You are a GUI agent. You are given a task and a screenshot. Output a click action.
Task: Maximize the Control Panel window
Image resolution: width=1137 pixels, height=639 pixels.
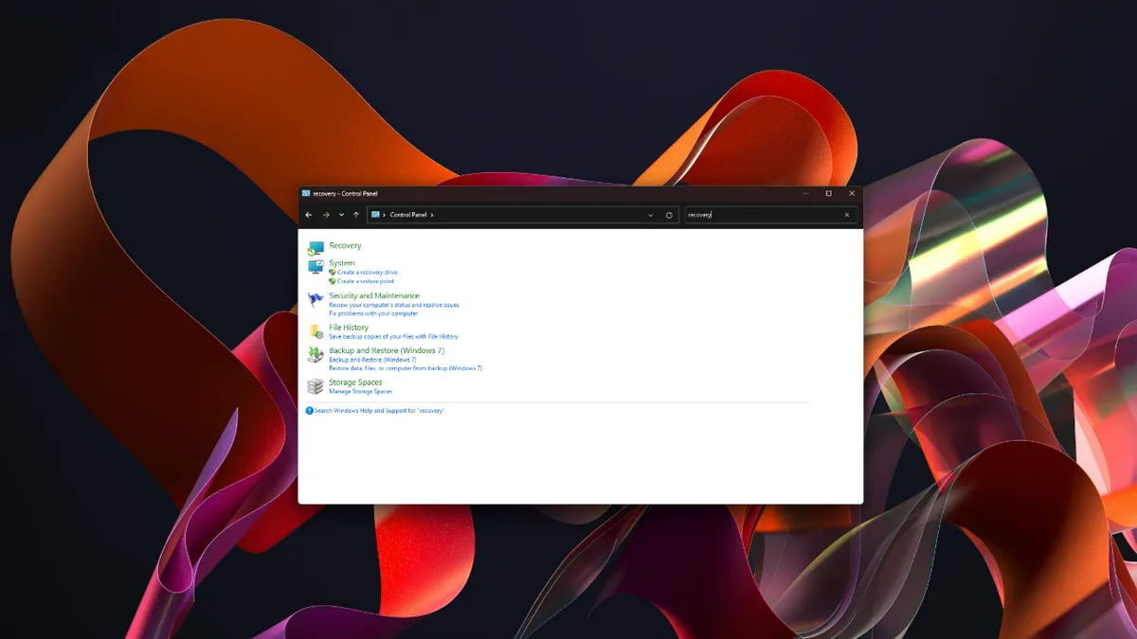pyautogui.click(x=829, y=193)
